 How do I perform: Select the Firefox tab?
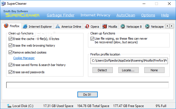coord(12,26)
